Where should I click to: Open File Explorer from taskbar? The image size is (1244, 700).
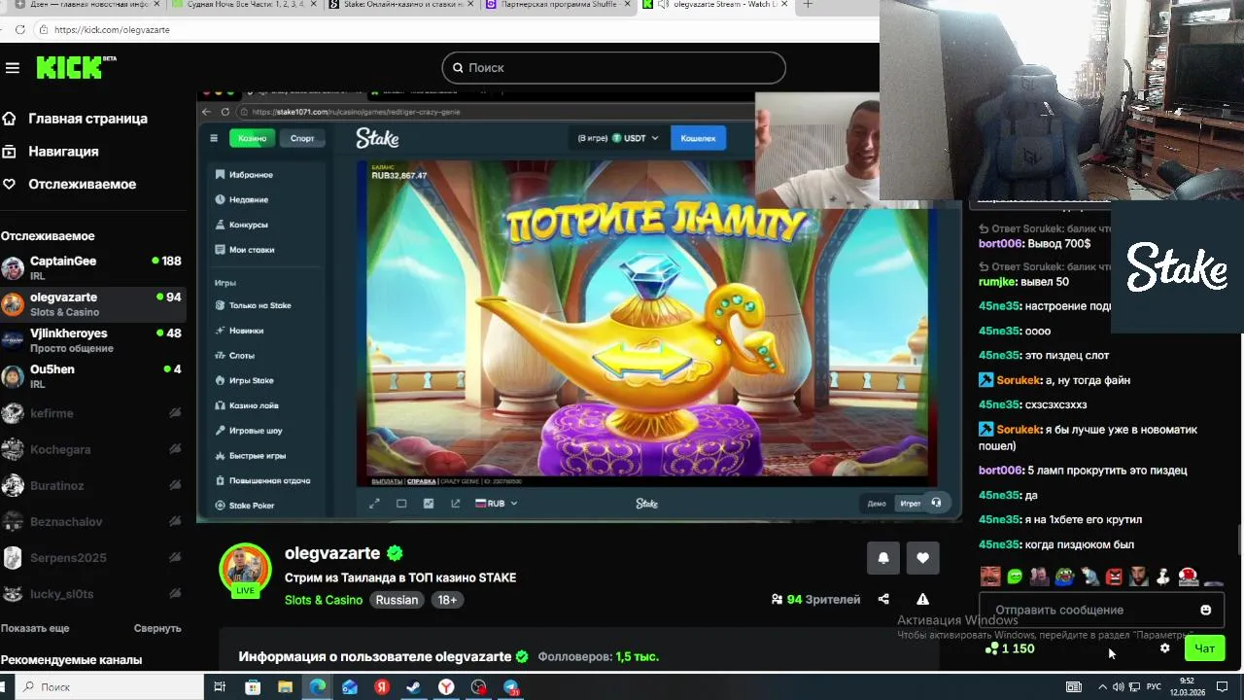click(285, 686)
